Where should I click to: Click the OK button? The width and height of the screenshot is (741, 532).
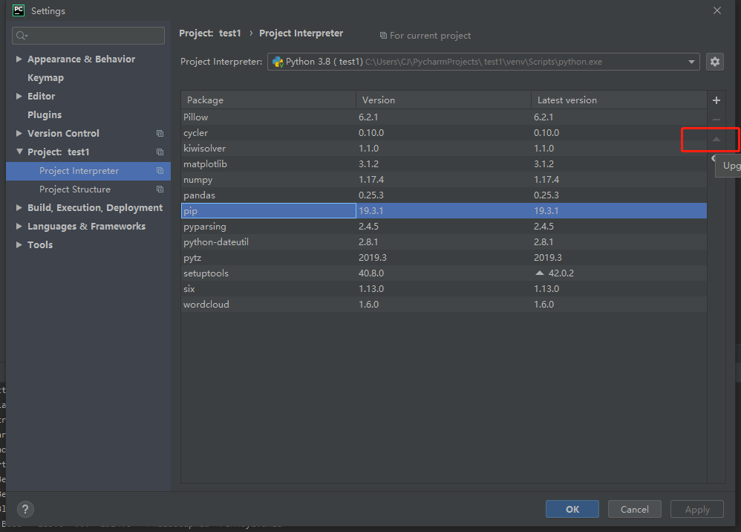click(572, 509)
